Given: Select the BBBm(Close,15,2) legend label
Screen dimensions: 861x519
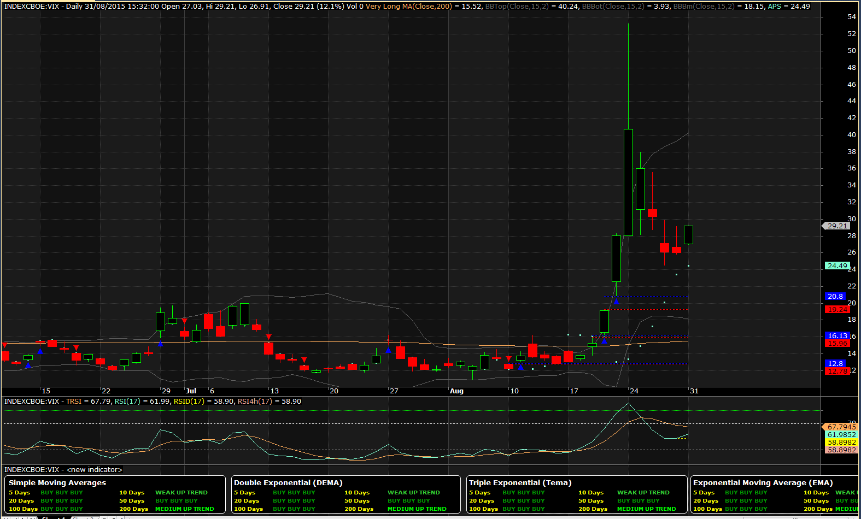Looking at the screenshot, I should [704, 7].
